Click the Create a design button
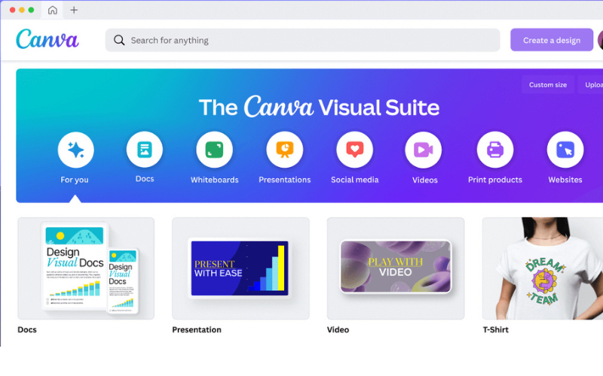 click(552, 40)
